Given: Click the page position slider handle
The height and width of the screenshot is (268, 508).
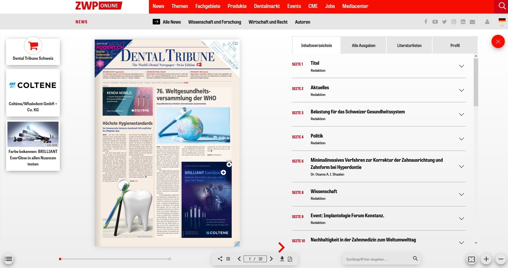Looking at the screenshot, I should pyautogui.click(x=60, y=259).
